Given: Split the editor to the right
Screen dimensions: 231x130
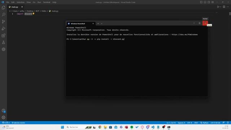Looking at the screenshot, I should (x=224, y=7).
